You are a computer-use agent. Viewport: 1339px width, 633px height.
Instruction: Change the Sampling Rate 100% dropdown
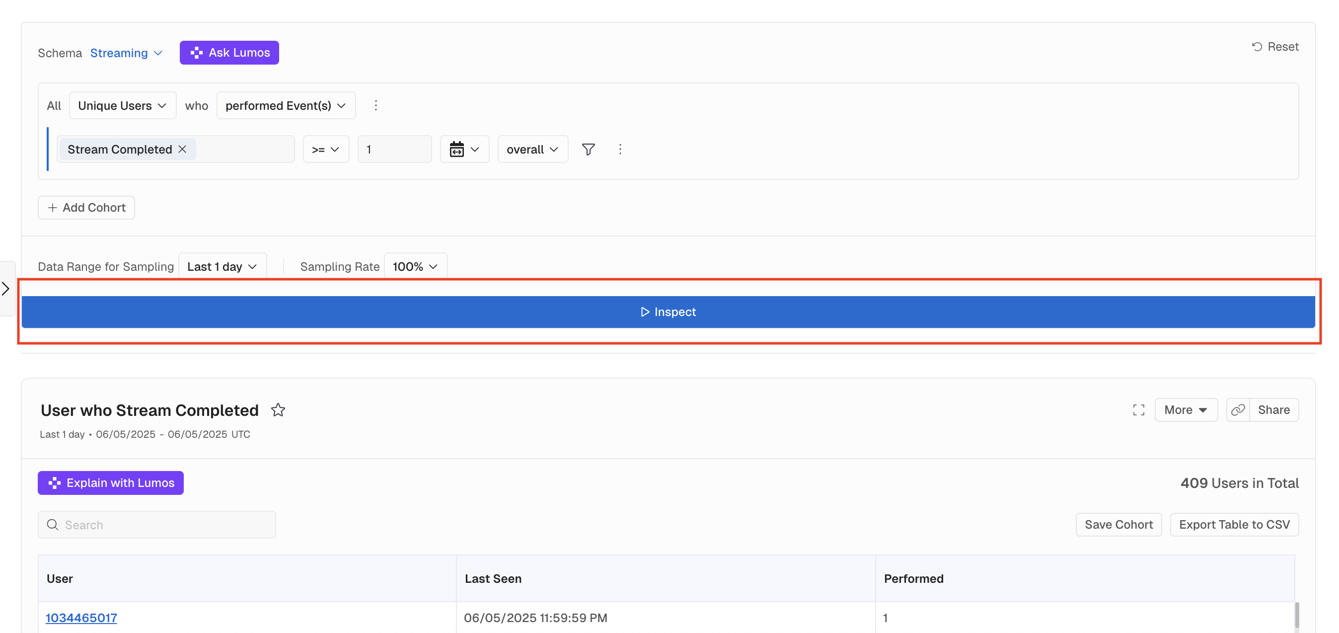click(x=415, y=266)
